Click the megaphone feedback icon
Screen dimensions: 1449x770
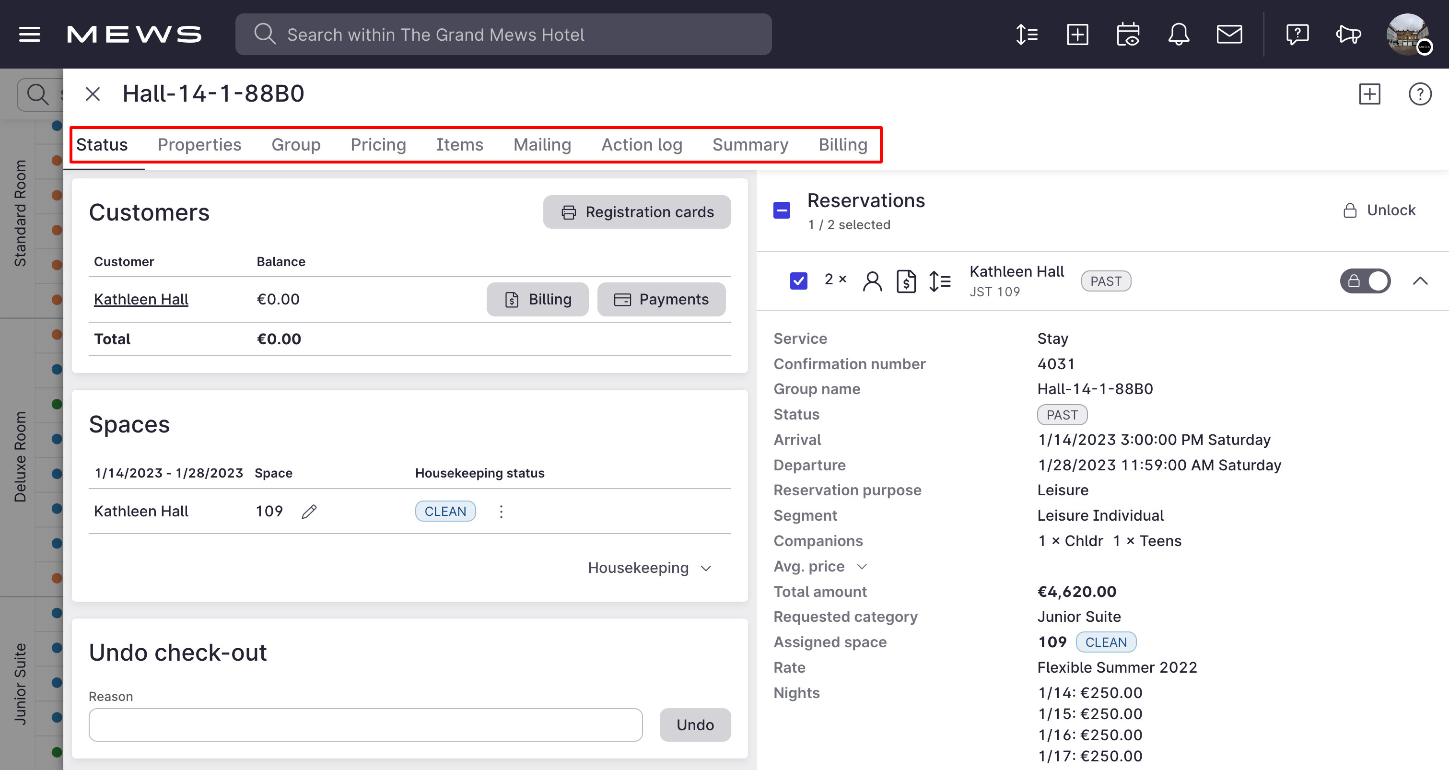(1348, 35)
